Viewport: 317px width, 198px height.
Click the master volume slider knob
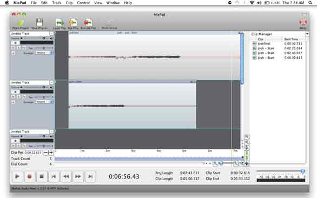302,171
